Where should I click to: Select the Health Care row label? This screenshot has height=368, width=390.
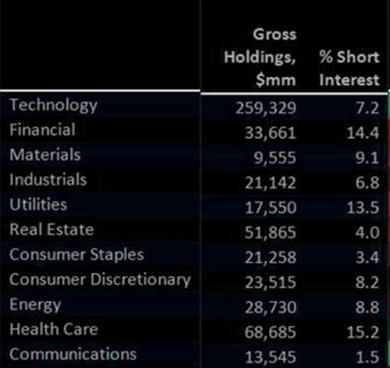click(53, 329)
